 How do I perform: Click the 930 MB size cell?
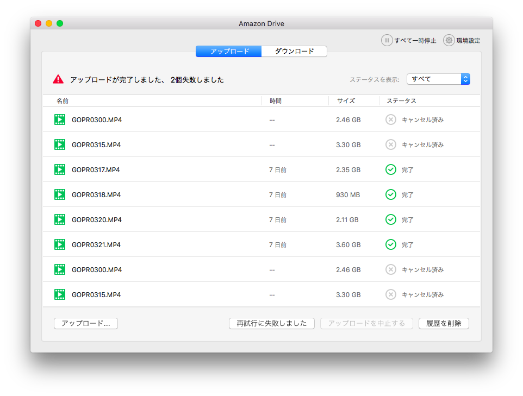point(348,194)
